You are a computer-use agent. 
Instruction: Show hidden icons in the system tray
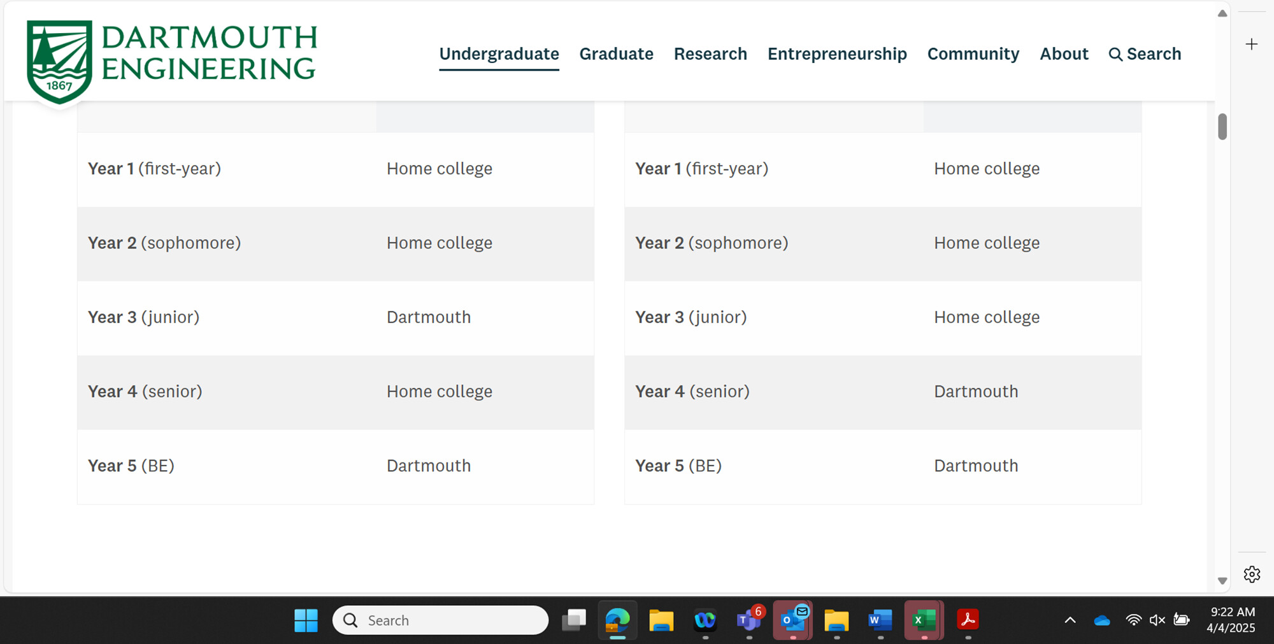coord(1070,620)
